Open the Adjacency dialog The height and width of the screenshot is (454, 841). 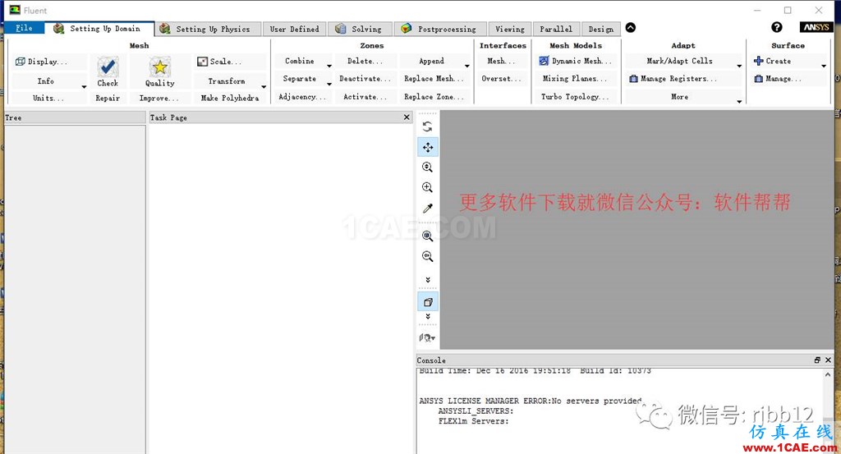point(302,97)
